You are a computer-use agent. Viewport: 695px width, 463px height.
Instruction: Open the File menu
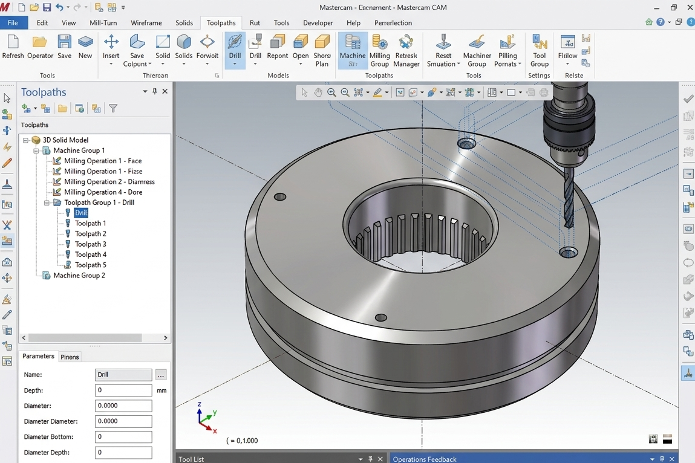click(13, 22)
